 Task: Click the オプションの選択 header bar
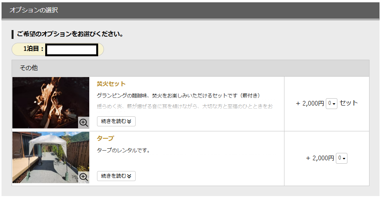click(34, 10)
